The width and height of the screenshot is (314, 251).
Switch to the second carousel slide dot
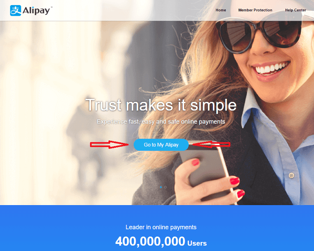click(165, 187)
